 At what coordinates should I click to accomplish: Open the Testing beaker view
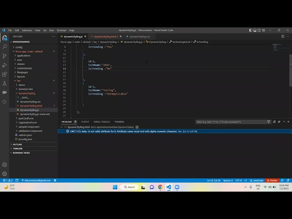pos(5,83)
